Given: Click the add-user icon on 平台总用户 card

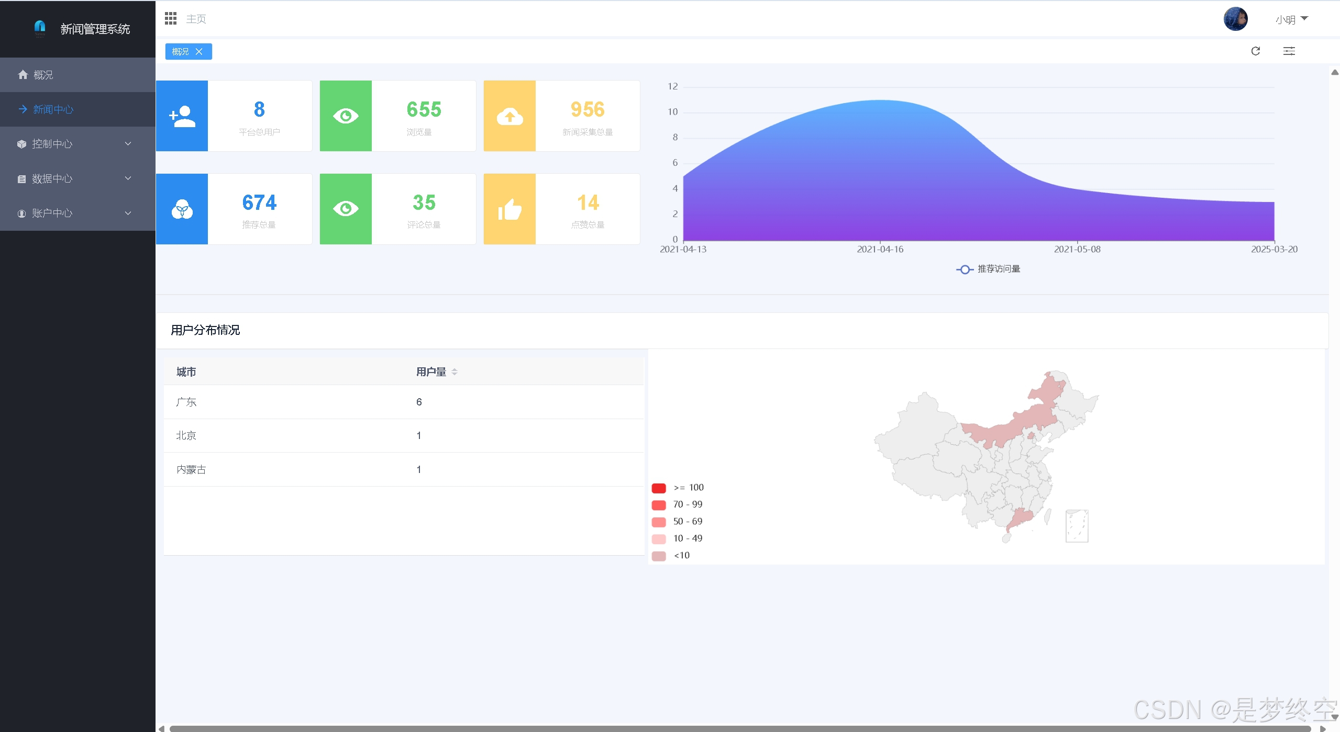Looking at the screenshot, I should click(x=182, y=116).
